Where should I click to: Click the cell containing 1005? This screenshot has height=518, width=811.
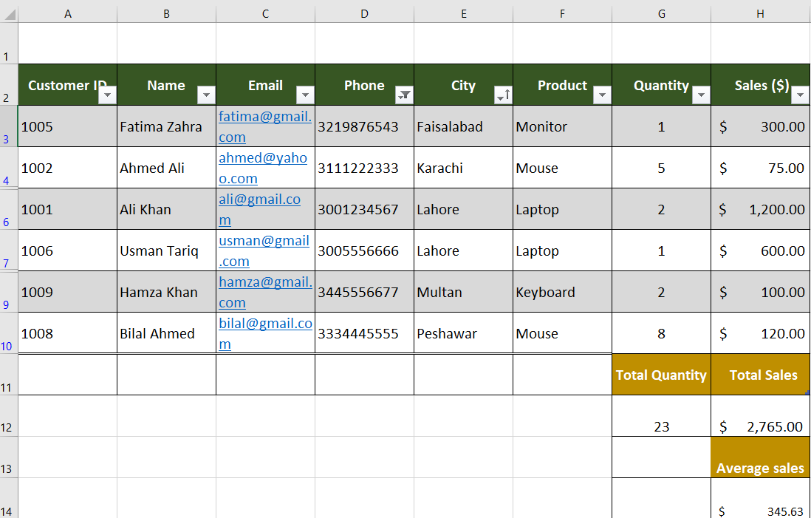coord(68,126)
